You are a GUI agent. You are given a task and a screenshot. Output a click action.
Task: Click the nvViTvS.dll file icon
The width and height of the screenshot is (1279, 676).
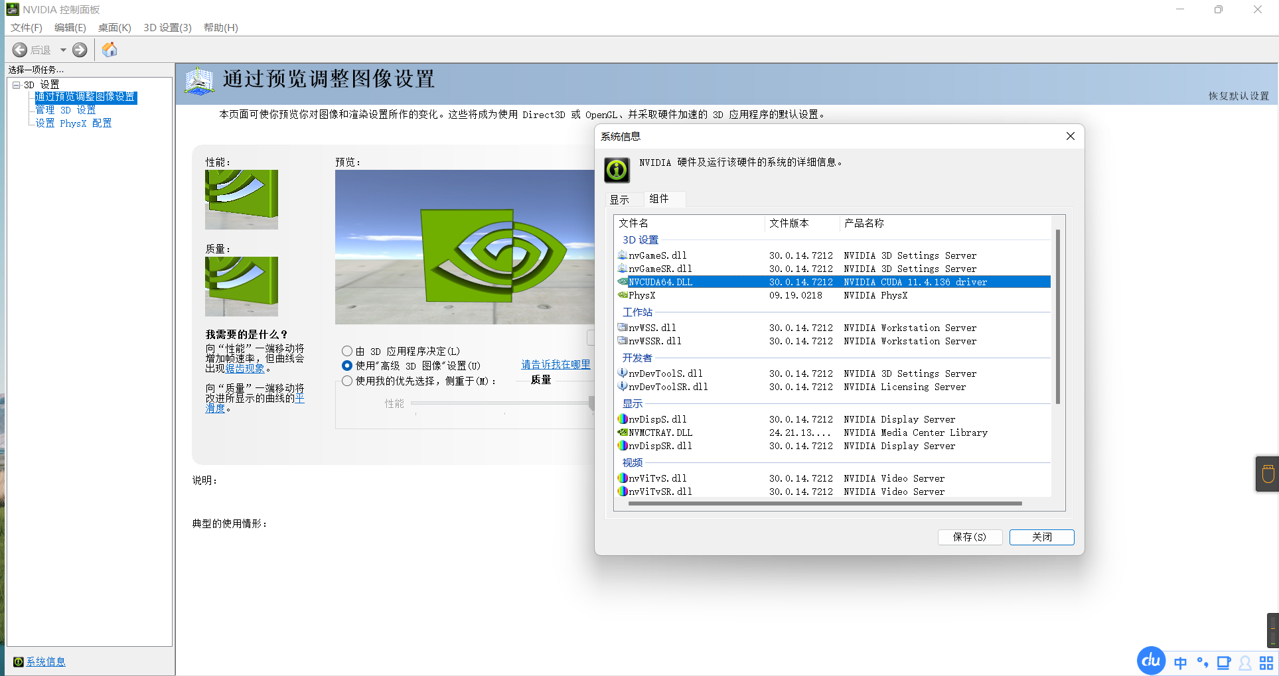point(623,478)
